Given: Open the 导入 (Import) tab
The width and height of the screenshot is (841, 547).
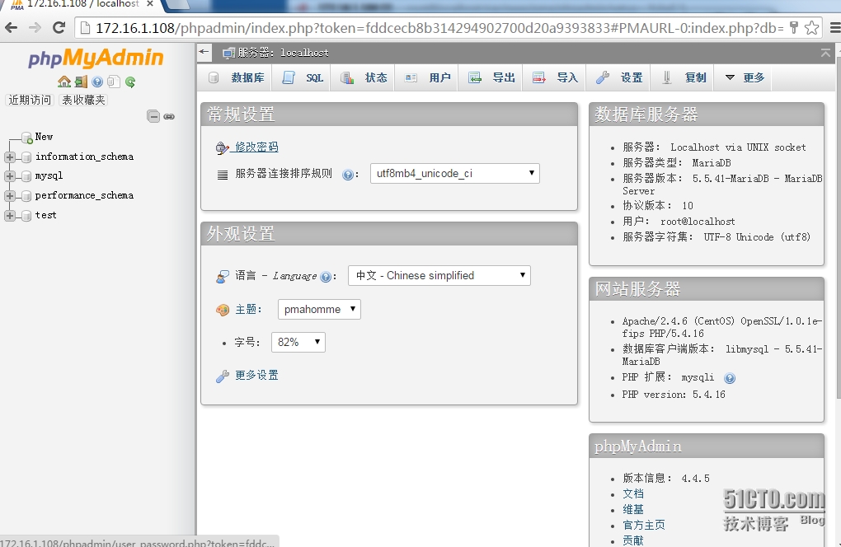Looking at the screenshot, I should click(555, 77).
